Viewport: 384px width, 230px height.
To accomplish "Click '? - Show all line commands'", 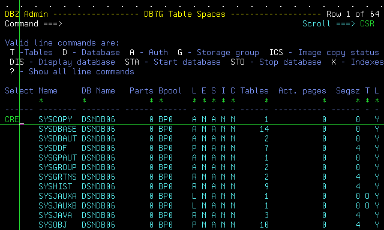I will [72, 71].
